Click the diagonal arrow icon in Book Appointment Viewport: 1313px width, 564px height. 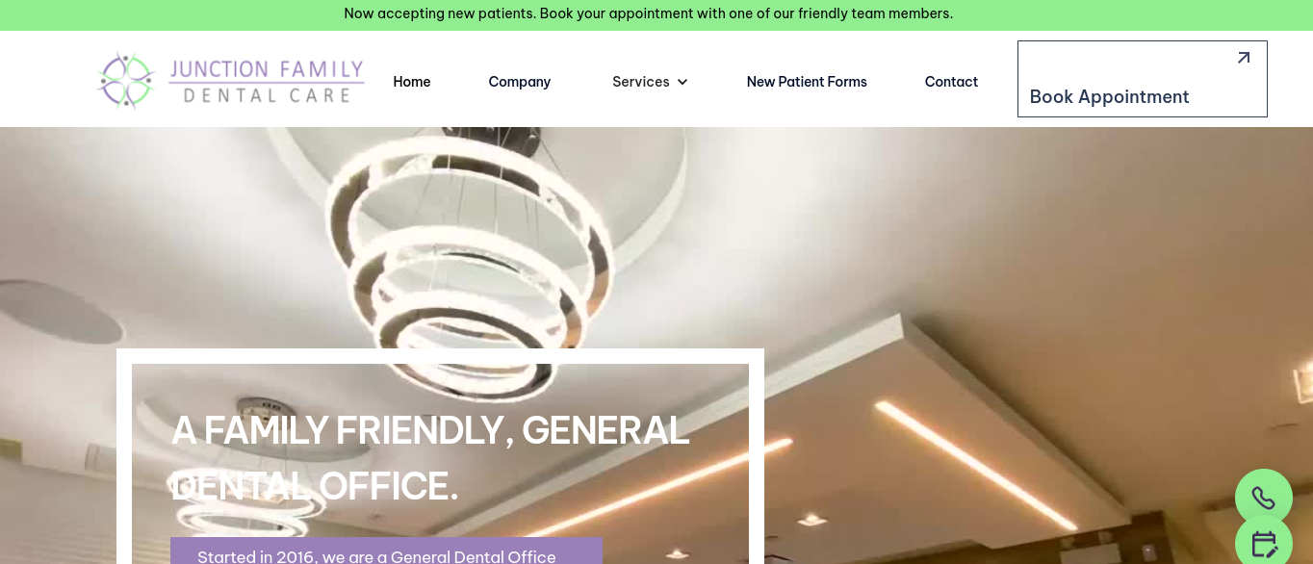pos(1243,58)
